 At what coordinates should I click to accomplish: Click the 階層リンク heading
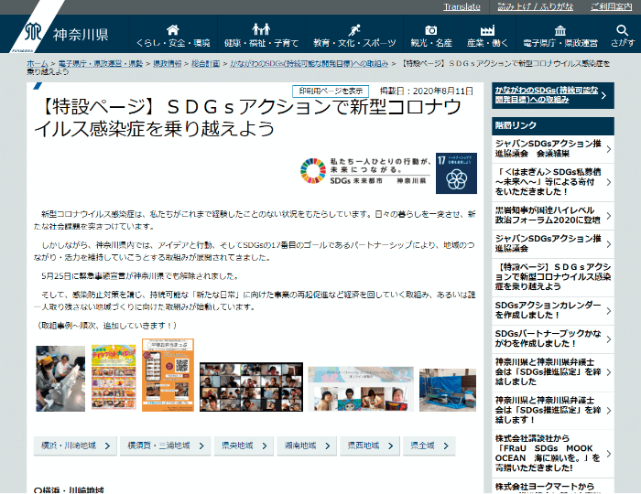516,125
